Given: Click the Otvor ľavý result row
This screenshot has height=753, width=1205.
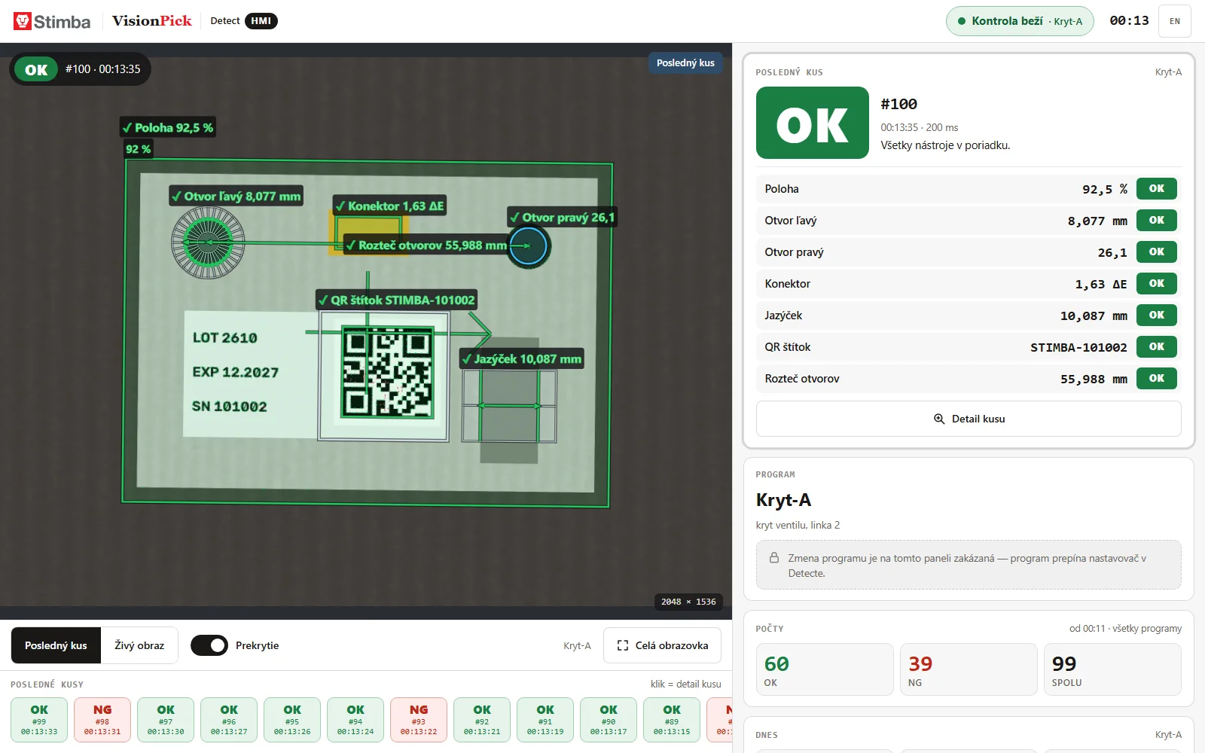Looking at the screenshot, I should pyautogui.click(x=969, y=221).
